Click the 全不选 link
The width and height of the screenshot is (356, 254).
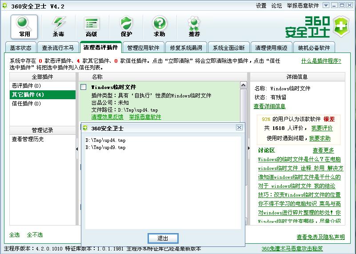(35, 235)
